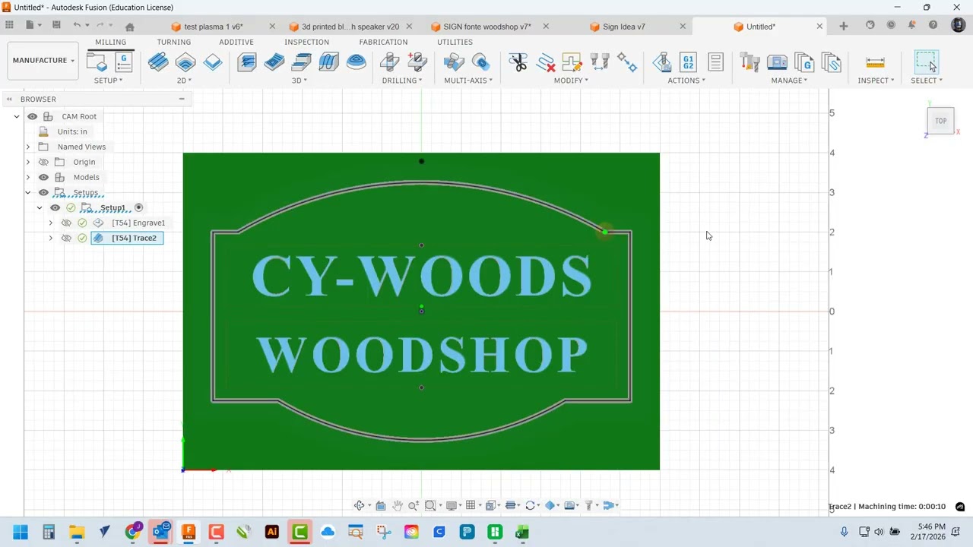
Task: Hide the Models node
Action: click(43, 177)
